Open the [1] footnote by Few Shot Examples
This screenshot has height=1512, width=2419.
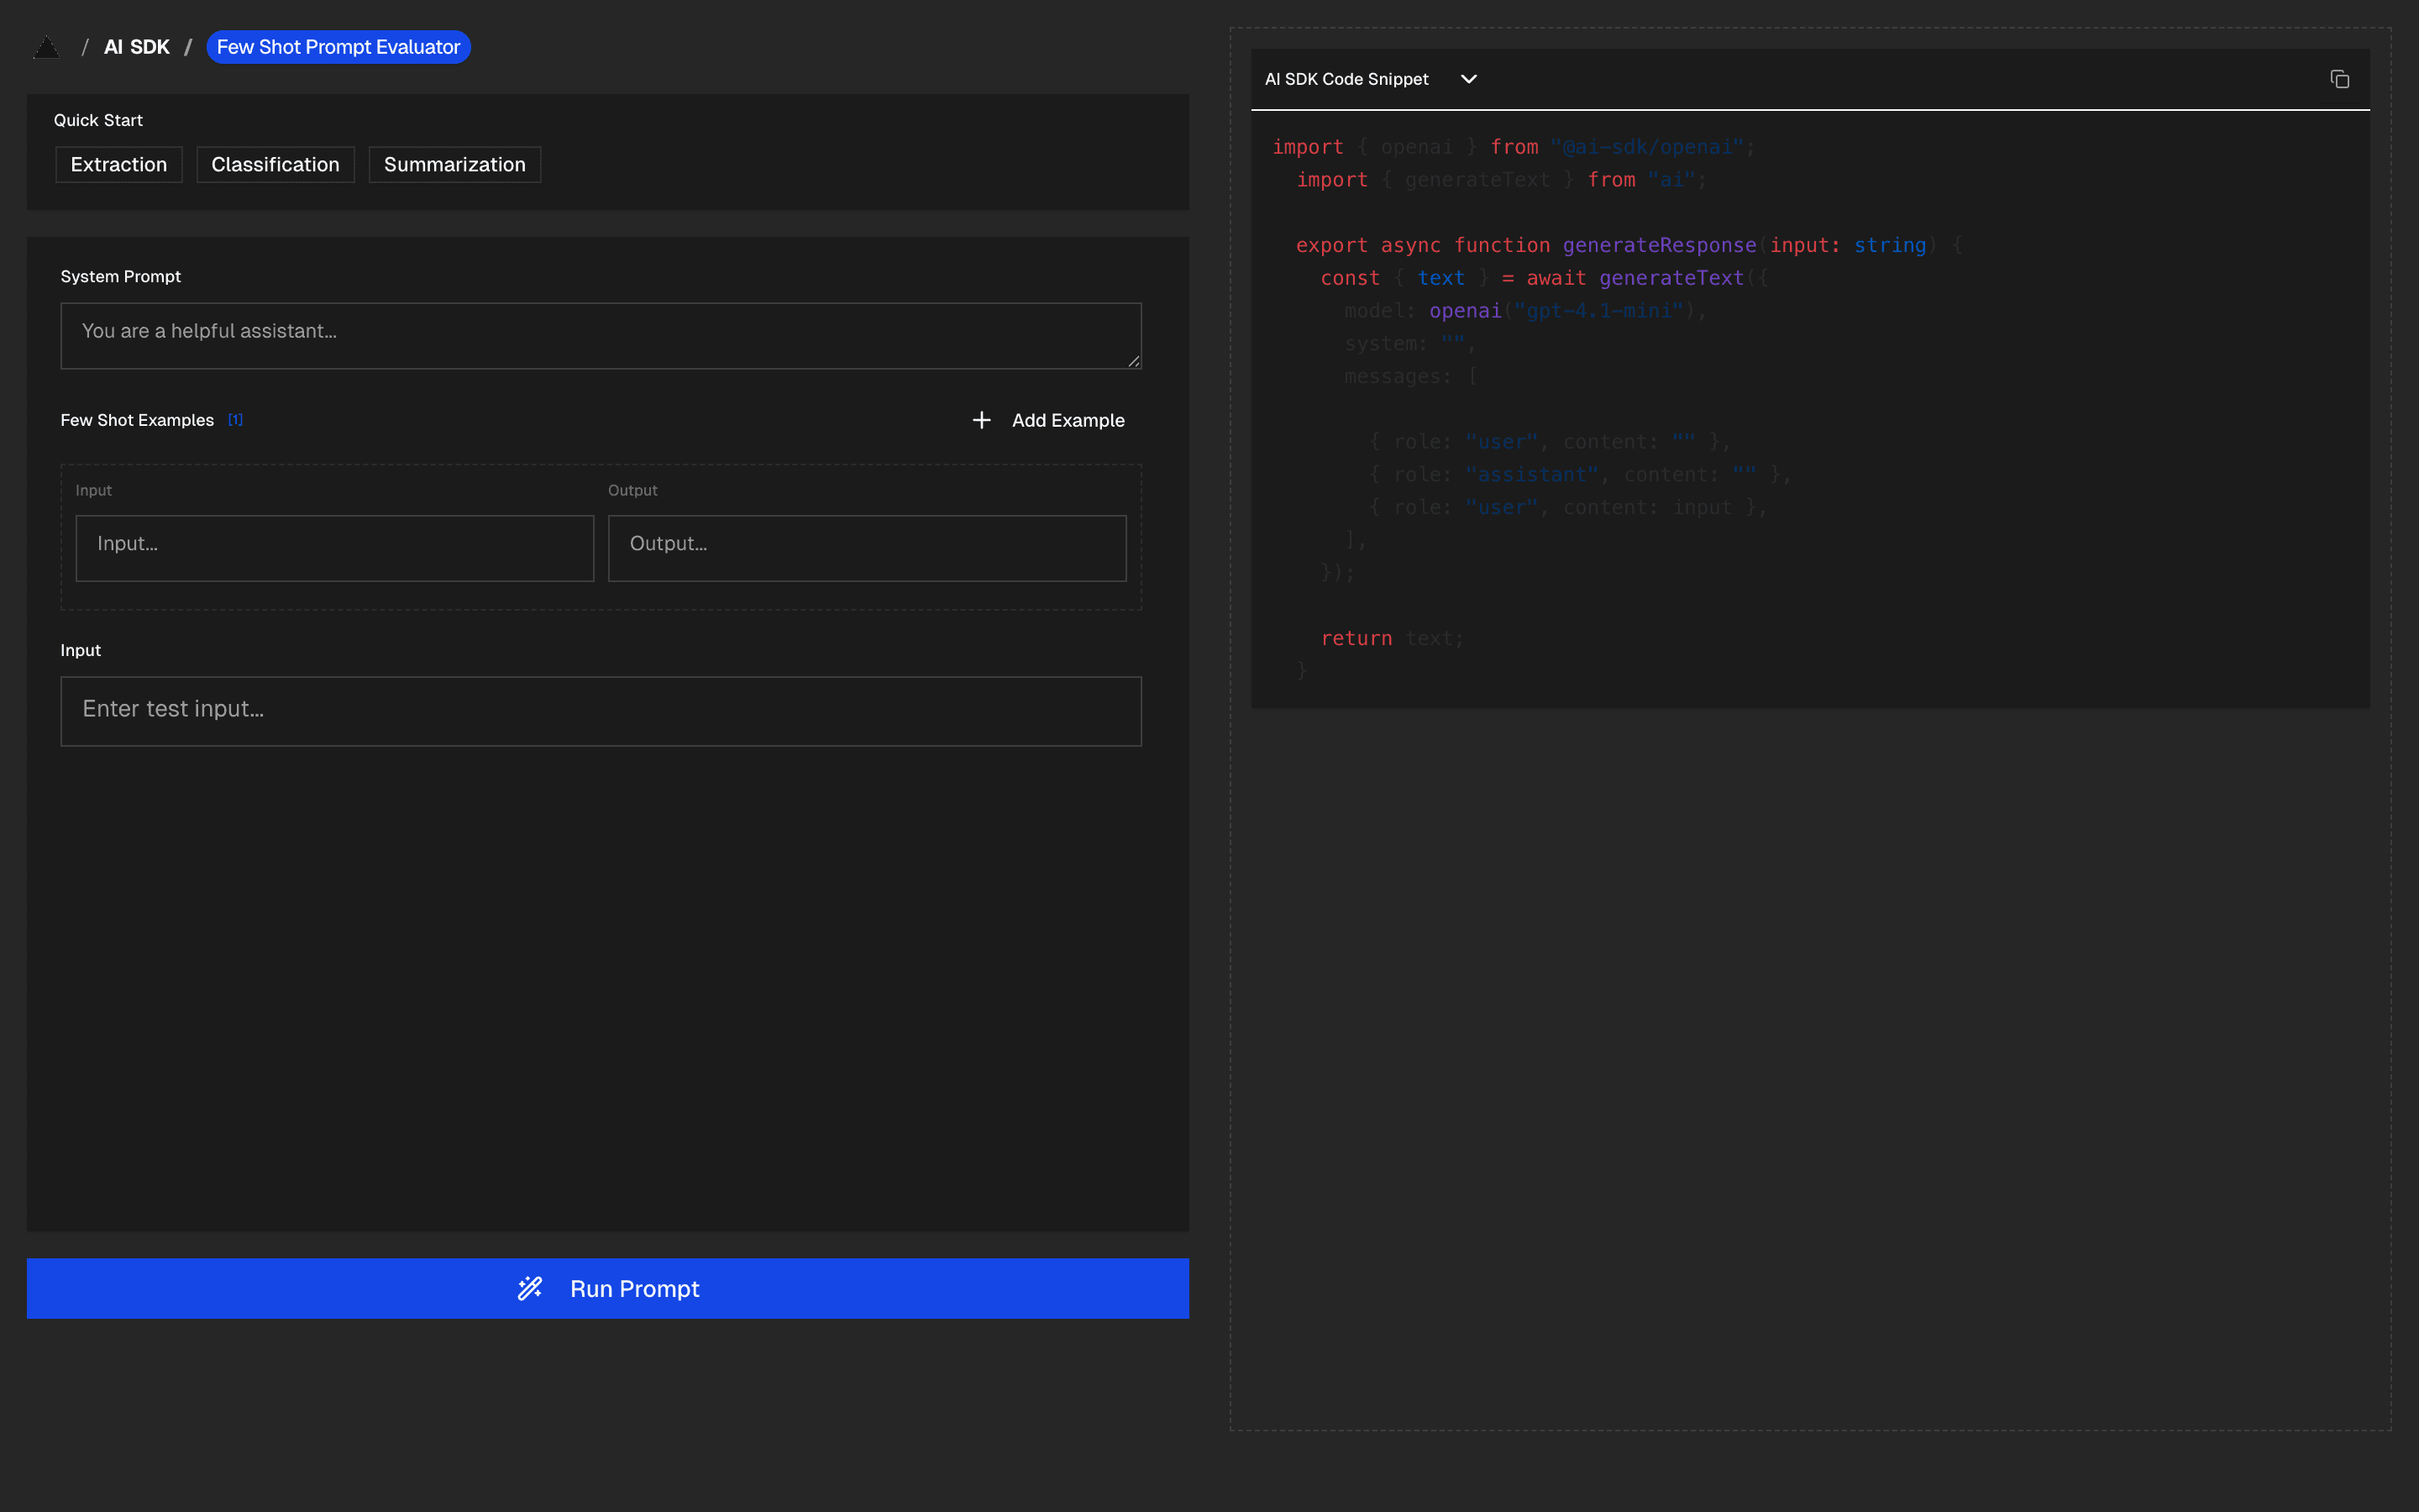[x=235, y=420]
